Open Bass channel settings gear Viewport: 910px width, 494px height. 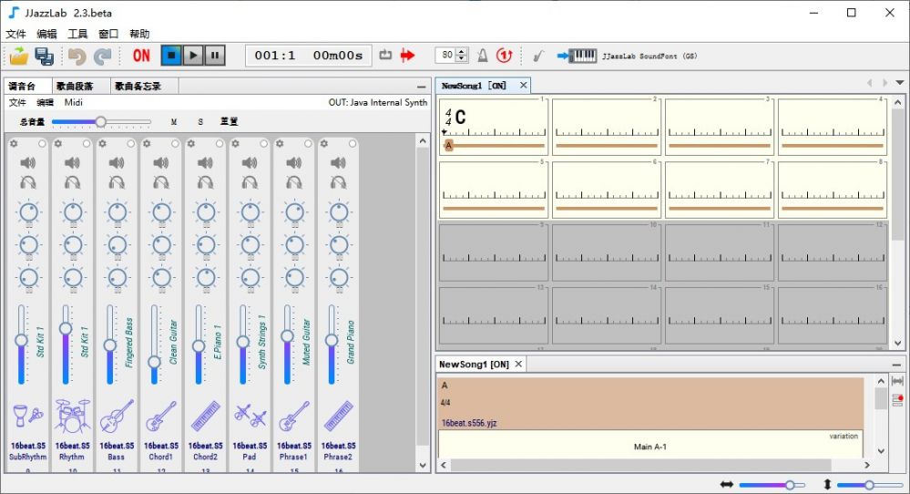103,143
